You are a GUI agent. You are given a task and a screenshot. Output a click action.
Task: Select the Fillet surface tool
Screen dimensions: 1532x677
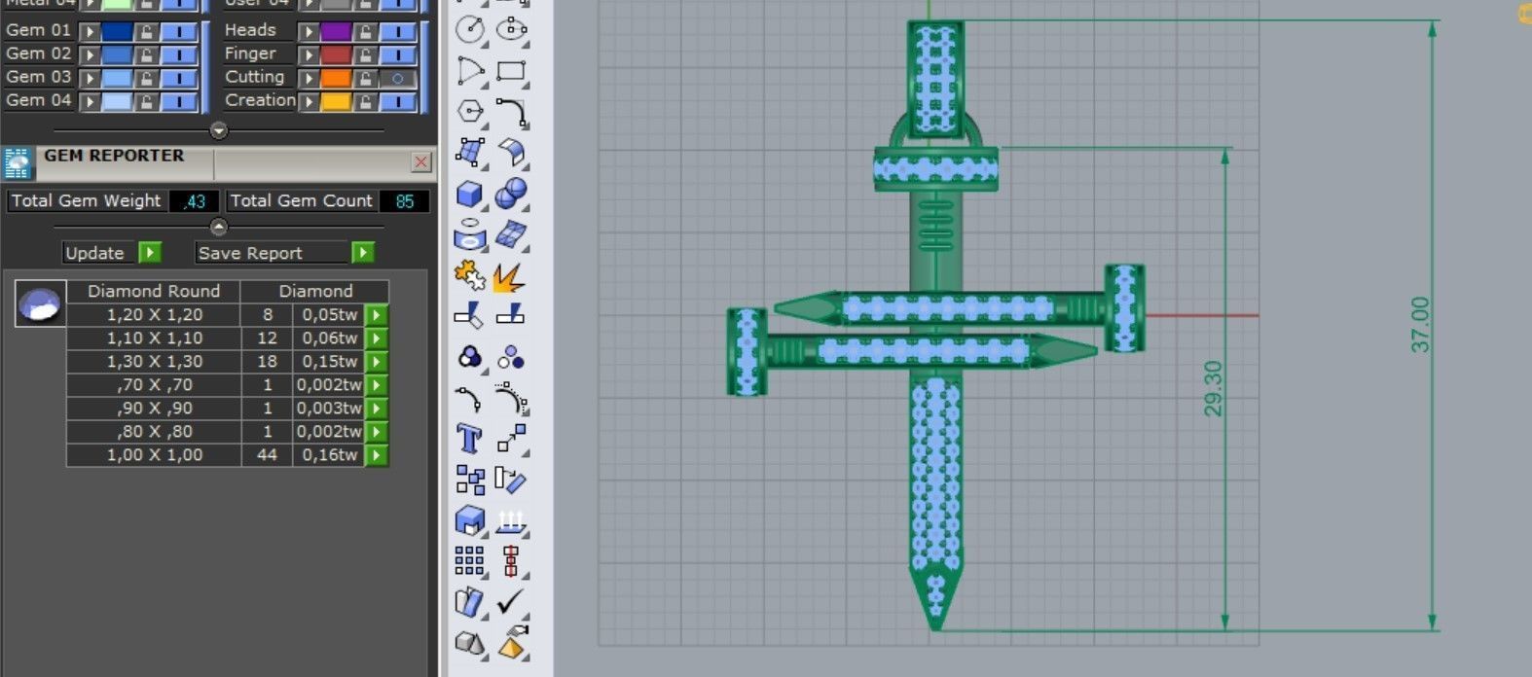512,153
